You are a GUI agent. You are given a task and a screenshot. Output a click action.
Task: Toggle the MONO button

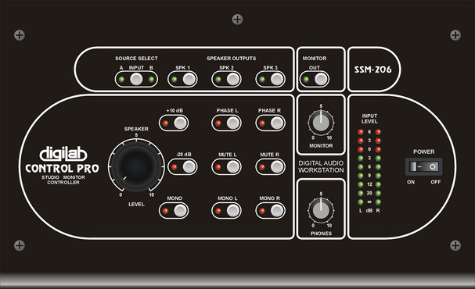click(180, 211)
